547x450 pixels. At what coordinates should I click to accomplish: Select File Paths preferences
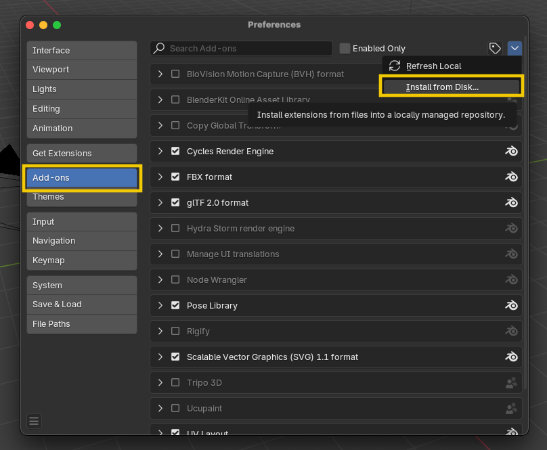[82, 324]
